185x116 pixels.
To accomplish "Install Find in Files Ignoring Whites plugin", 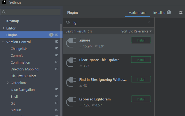I will pos(141,79).
